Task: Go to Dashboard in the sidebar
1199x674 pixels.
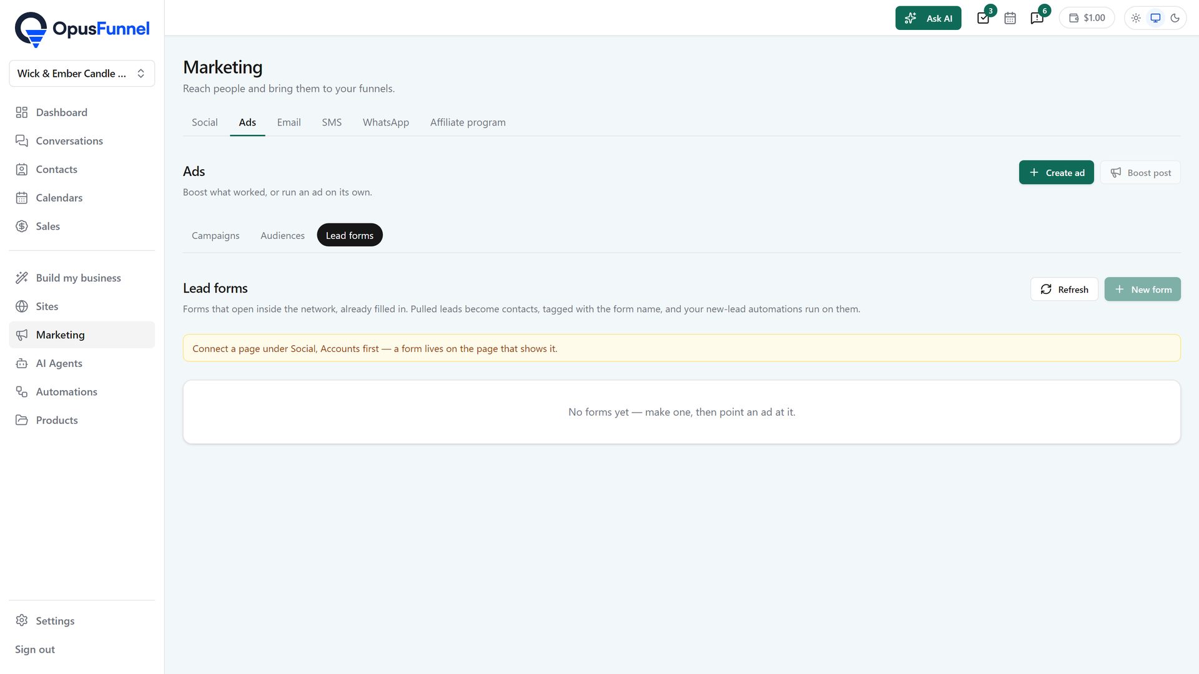Action: pos(82,112)
